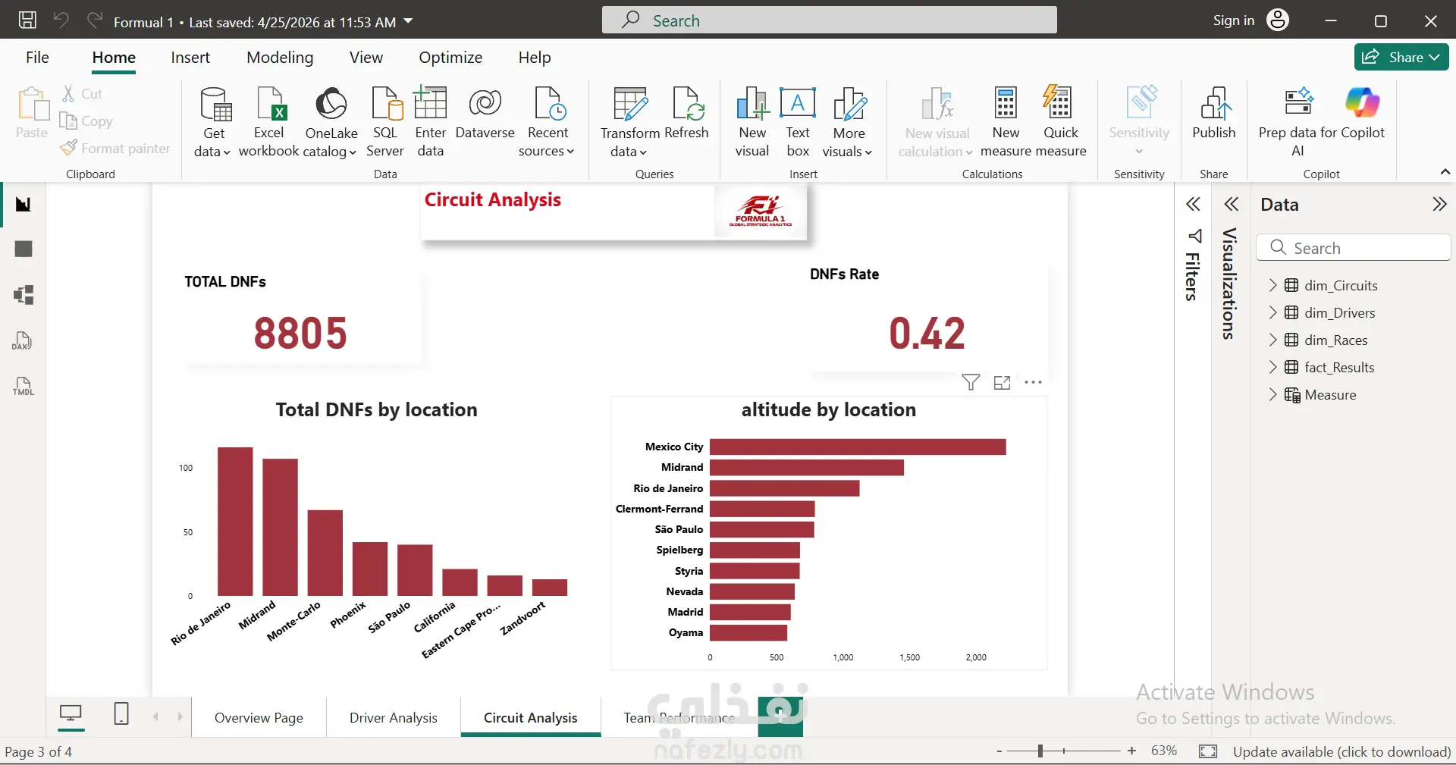The width and height of the screenshot is (1456, 765).
Task: Connect to SQL Server
Action: pos(385,121)
